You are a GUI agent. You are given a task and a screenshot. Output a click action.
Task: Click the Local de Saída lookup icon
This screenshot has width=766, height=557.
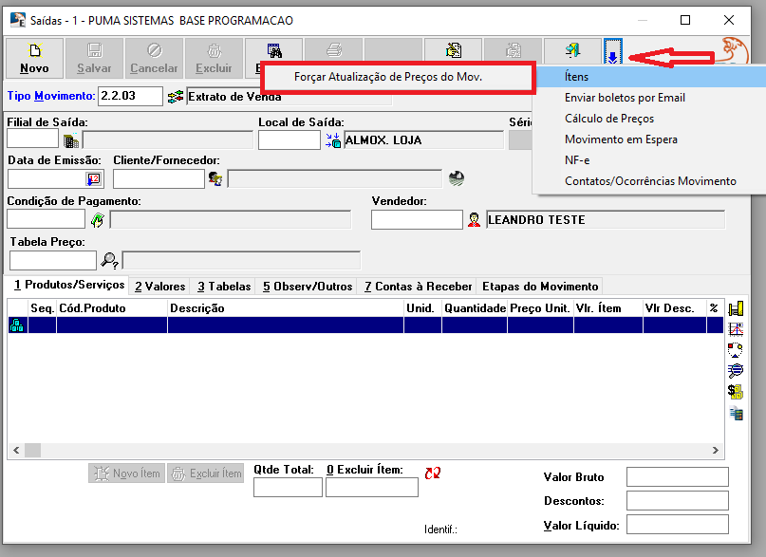[x=332, y=140]
